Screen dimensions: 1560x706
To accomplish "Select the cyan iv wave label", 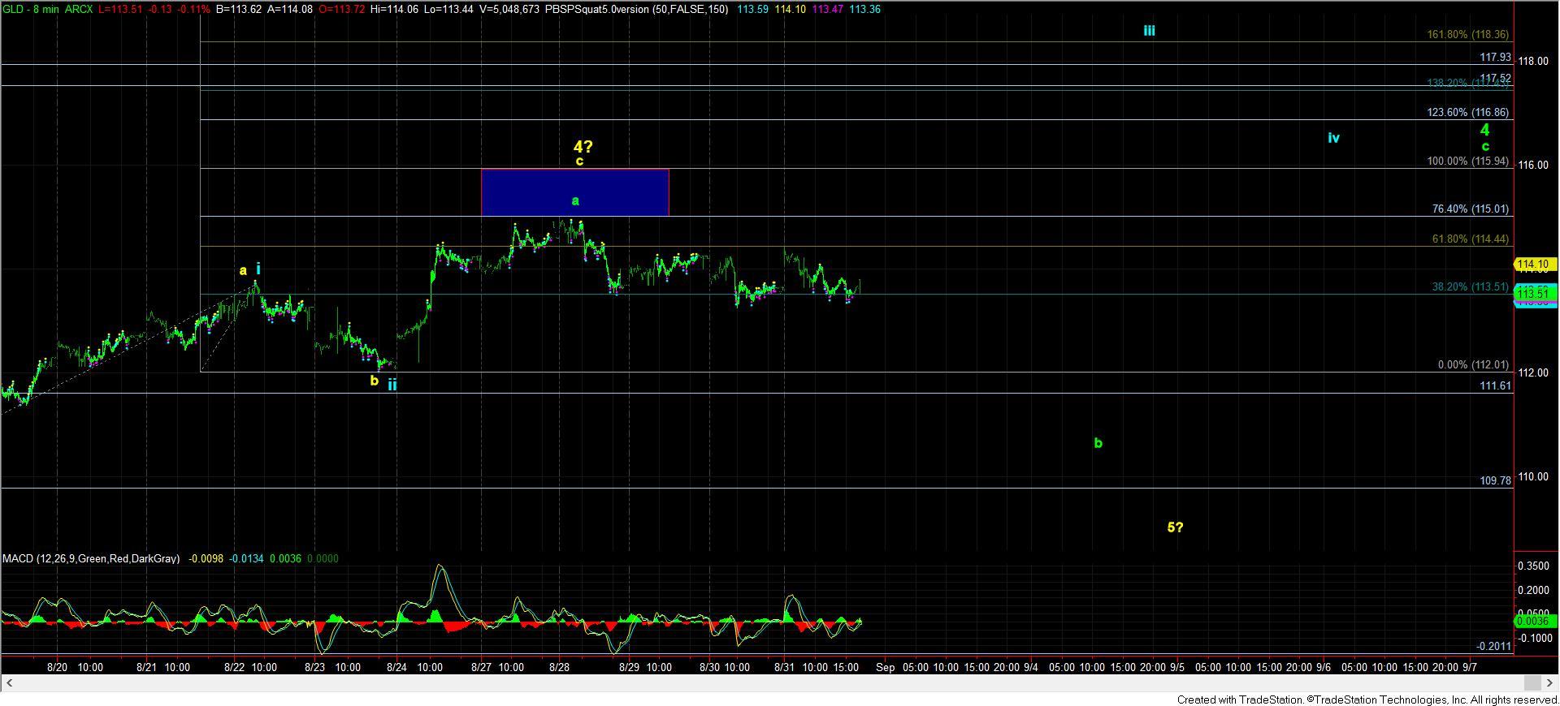I will coord(1332,138).
